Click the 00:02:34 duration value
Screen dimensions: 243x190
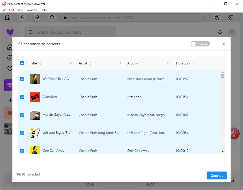(x=182, y=133)
